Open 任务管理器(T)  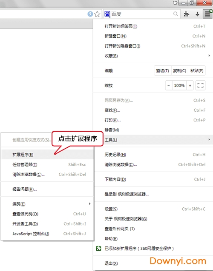[47, 164]
